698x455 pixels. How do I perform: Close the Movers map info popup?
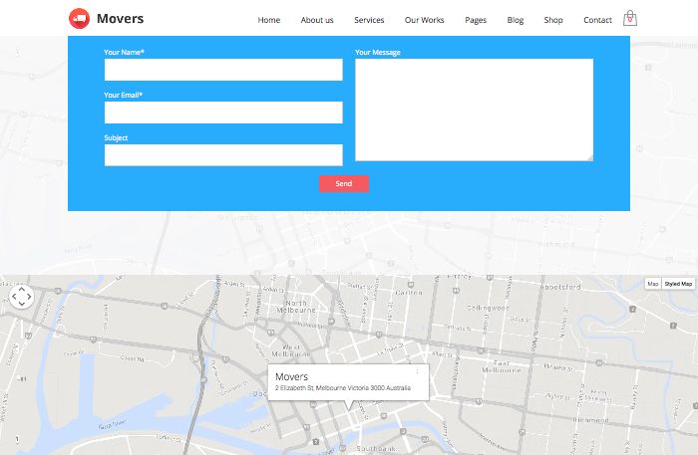click(x=417, y=371)
